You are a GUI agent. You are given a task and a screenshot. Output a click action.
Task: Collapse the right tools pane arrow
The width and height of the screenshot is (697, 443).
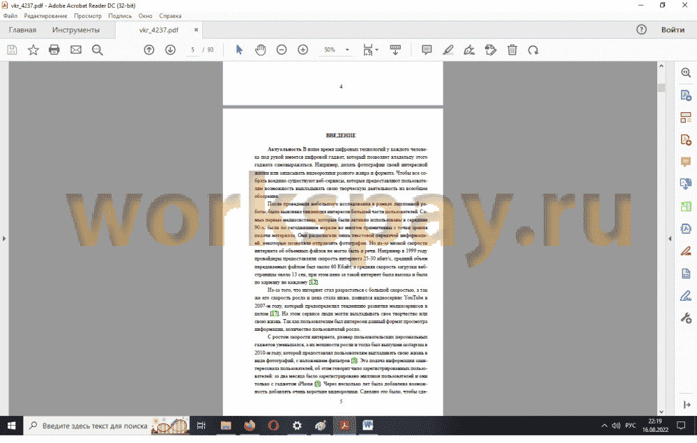point(670,239)
